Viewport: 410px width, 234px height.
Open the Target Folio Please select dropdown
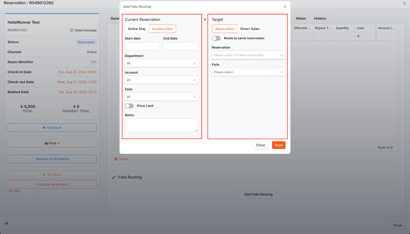(248, 72)
